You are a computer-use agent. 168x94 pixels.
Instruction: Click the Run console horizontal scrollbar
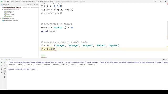(x=85, y=89)
